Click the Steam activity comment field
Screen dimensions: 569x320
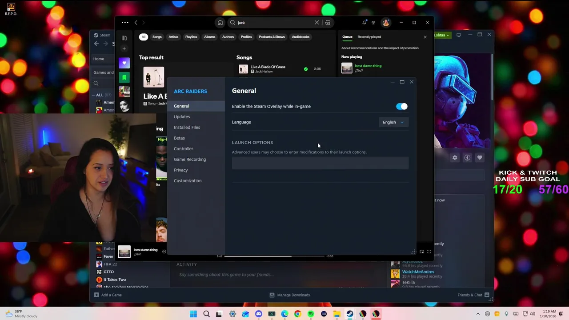278,275
